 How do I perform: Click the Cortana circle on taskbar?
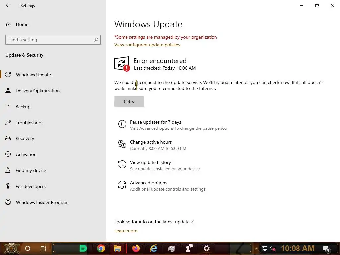[x=28, y=248]
